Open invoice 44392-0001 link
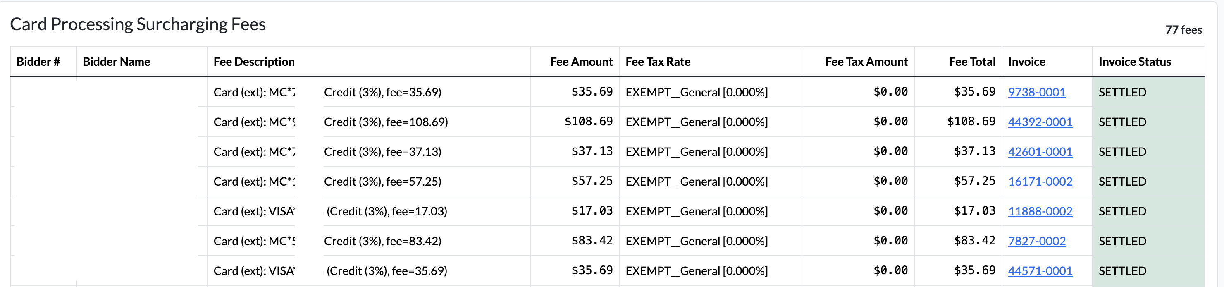1224x287 pixels. click(1040, 122)
